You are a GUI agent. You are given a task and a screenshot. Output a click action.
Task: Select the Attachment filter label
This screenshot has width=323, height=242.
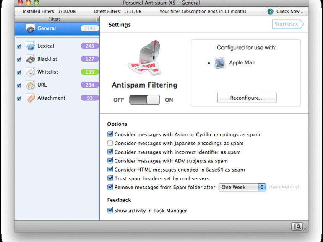(x=51, y=98)
